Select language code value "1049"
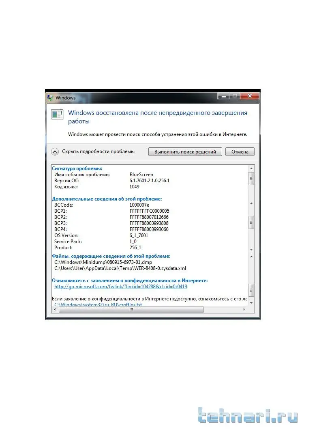The height and width of the screenshot is (436, 319). tap(135, 187)
